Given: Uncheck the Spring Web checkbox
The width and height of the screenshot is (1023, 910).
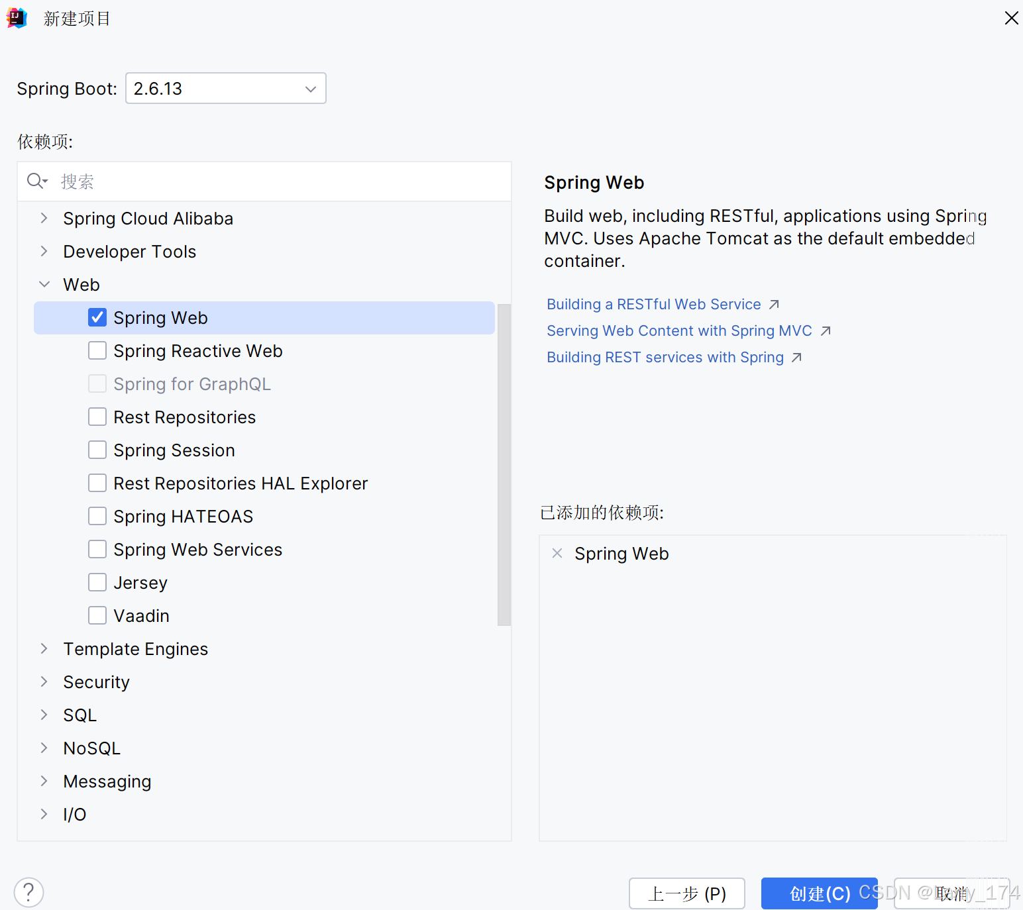Looking at the screenshot, I should click(x=97, y=317).
